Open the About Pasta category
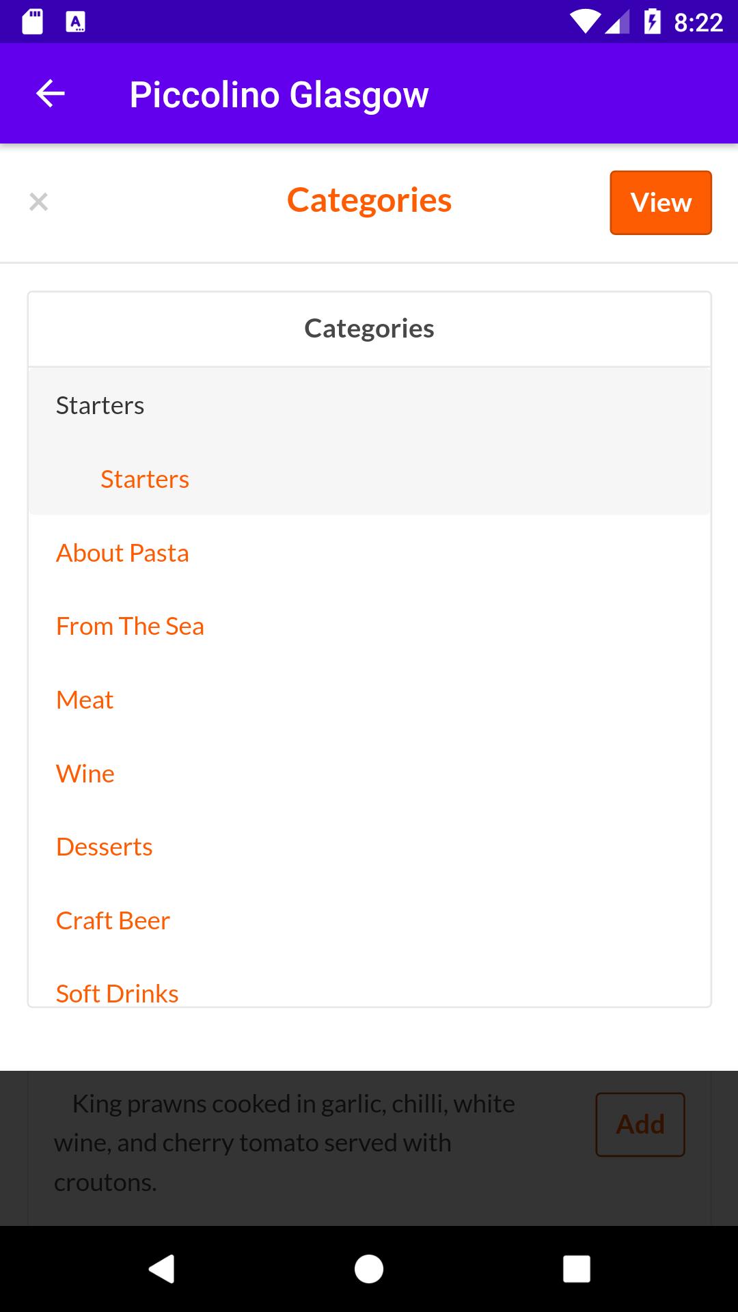The width and height of the screenshot is (738, 1312). (122, 553)
